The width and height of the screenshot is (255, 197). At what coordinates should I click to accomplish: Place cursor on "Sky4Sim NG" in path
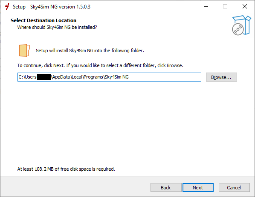click(x=116, y=77)
